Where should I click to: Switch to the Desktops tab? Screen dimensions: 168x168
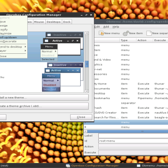click(54, 22)
